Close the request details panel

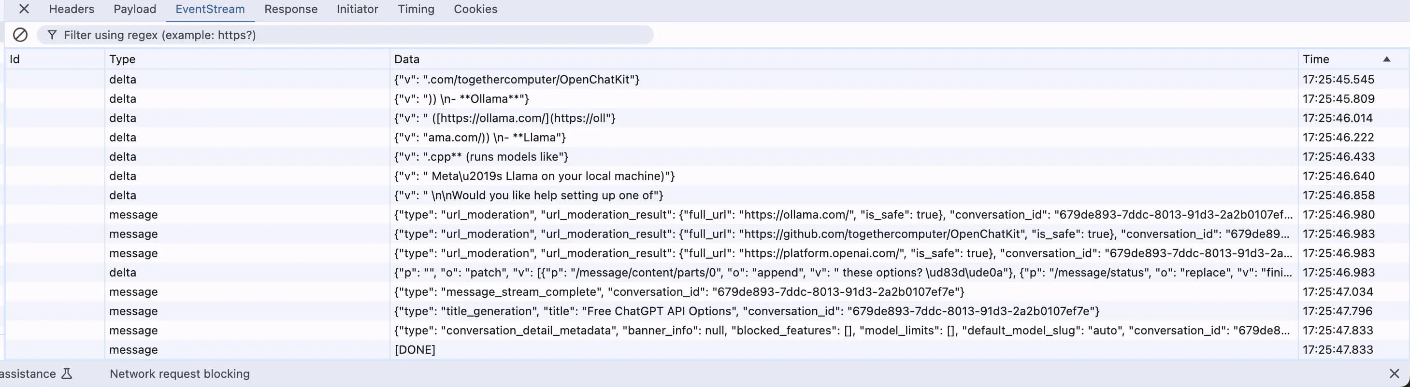tap(24, 9)
